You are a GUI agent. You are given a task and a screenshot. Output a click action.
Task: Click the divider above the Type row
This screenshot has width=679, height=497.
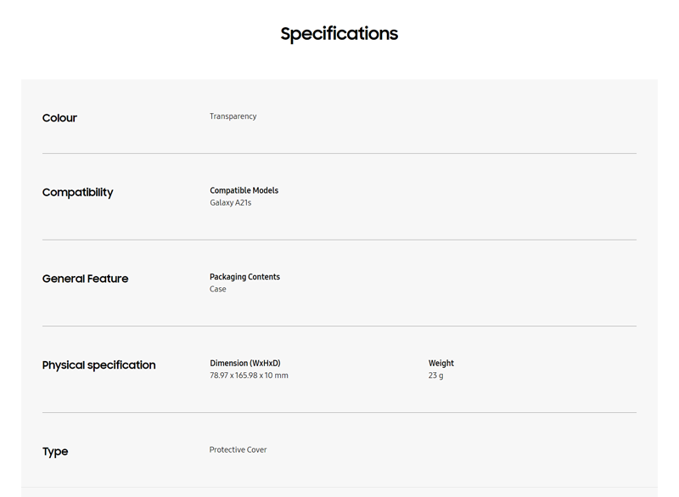339,413
